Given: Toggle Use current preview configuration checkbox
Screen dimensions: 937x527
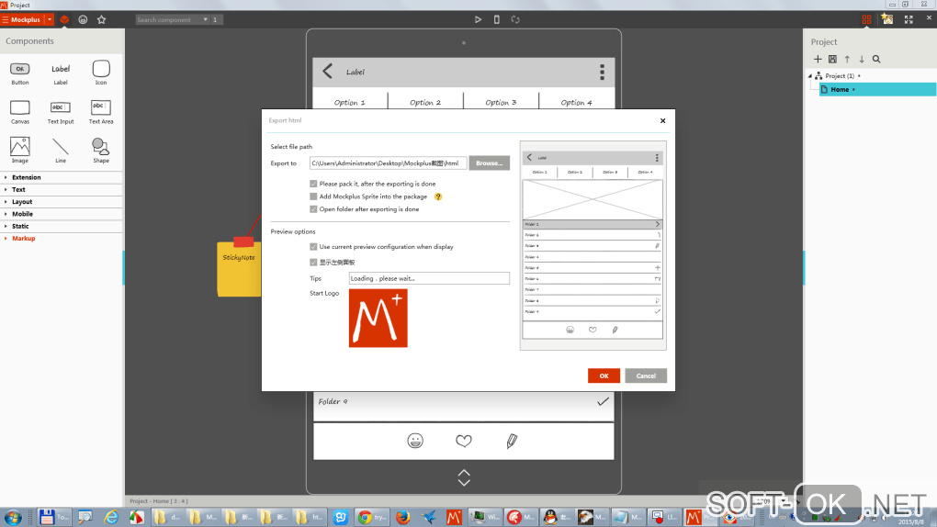Looking at the screenshot, I should (313, 247).
